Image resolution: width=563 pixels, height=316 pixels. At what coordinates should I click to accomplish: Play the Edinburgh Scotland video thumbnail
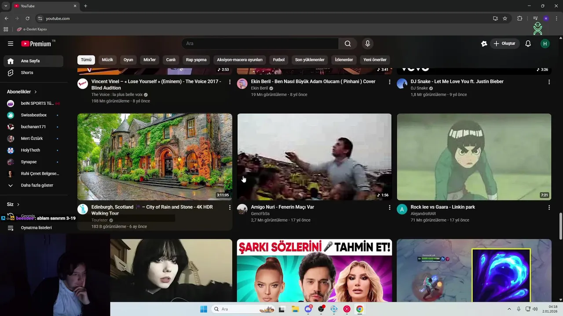pos(155,157)
